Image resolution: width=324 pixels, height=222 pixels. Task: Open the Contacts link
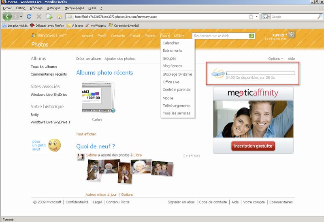coord(118,36)
